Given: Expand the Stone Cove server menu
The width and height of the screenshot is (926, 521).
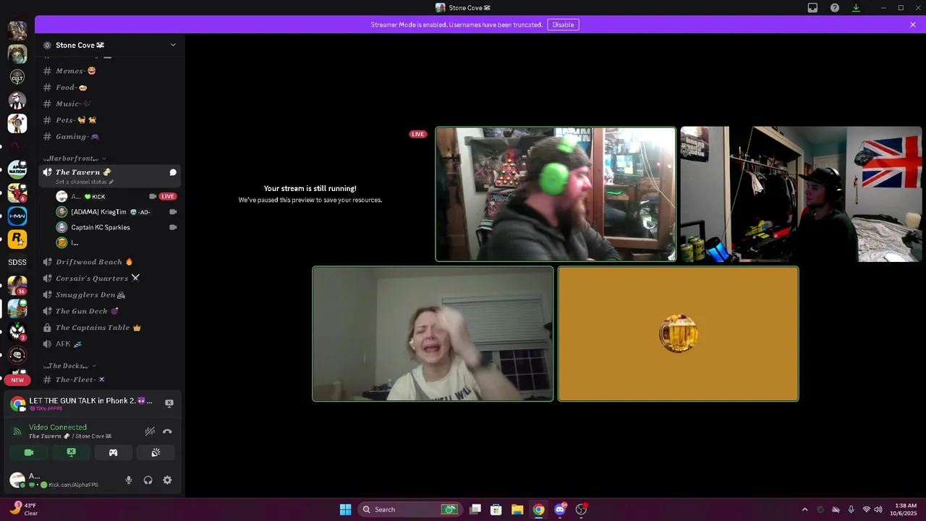Looking at the screenshot, I should pyautogui.click(x=173, y=45).
